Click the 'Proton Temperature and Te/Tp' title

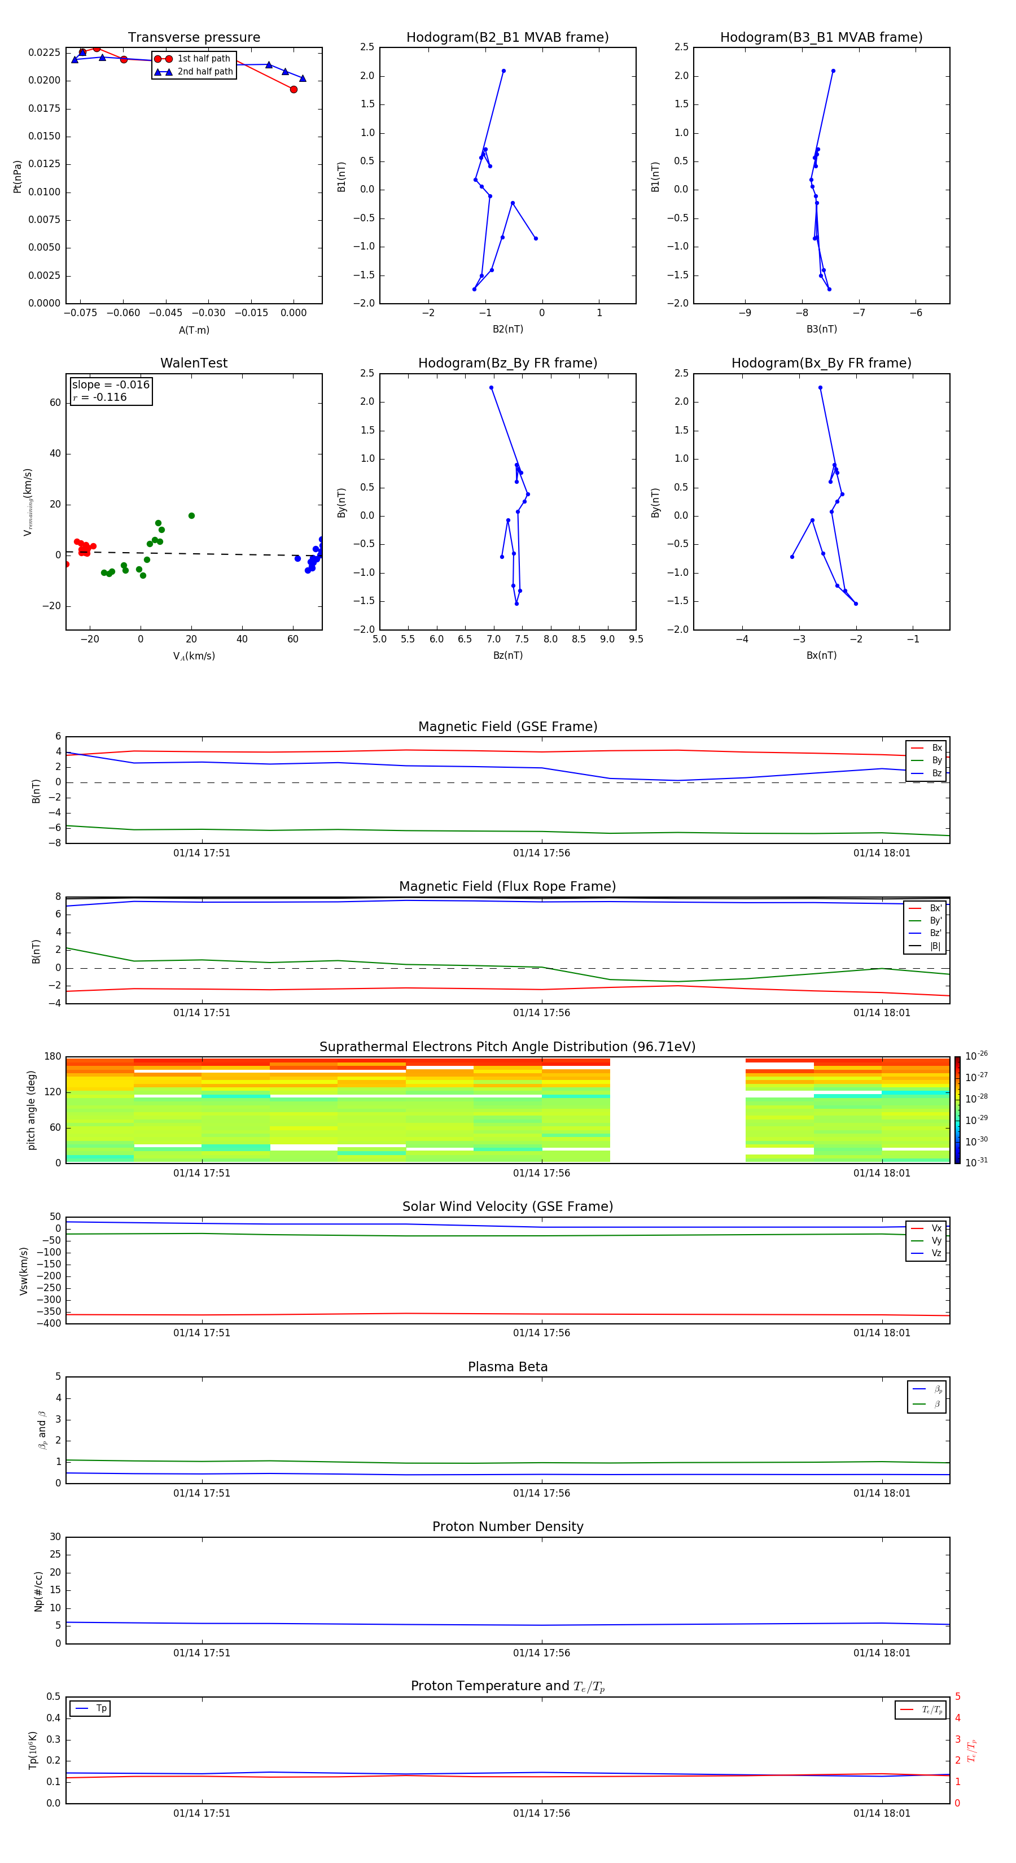(x=507, y=1686)
